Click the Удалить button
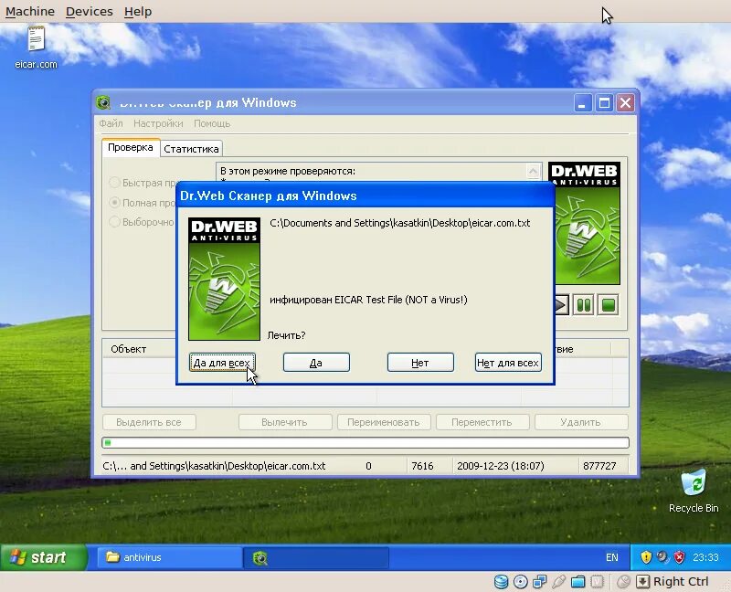The height and width of the screenshot is (592, 731). click(580, 422)
